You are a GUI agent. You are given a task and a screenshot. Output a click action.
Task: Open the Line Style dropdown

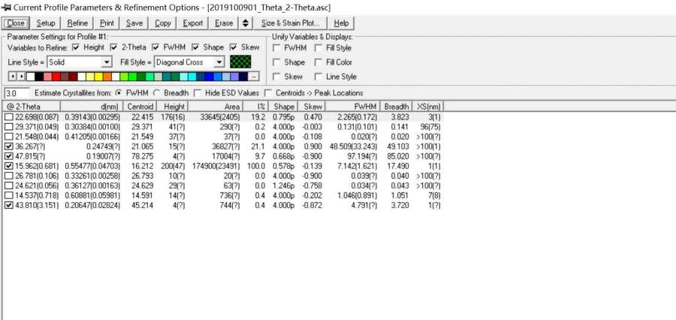click(x=107, y=62)
